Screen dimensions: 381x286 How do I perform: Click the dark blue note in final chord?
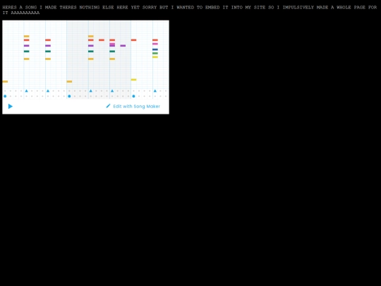(155, 49)
